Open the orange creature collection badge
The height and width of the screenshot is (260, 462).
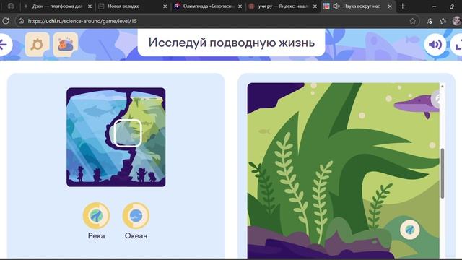coord(66,45)
